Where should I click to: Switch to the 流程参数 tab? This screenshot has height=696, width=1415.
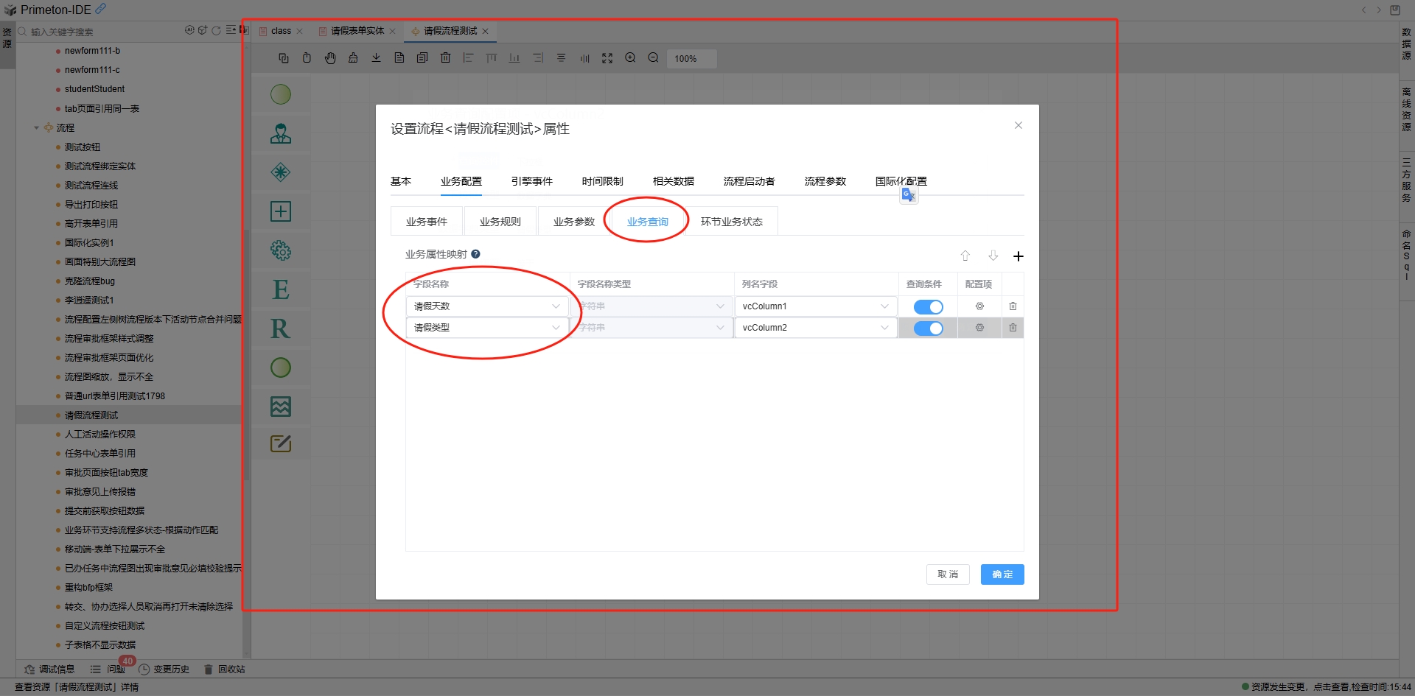[825, 181]
